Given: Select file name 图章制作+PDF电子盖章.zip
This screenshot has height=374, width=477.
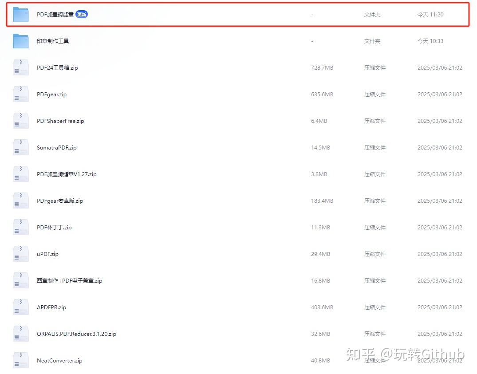Looking at the screenshot, I should 69,280.
